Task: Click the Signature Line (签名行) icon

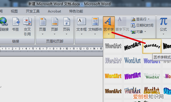Action: (x=133, y=19)
